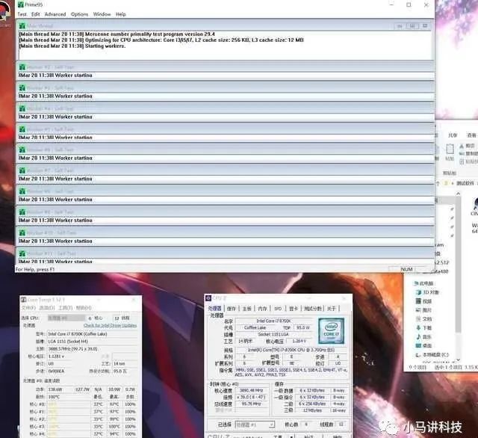Click the Worker #7 sub-window icon

[22, 170]
